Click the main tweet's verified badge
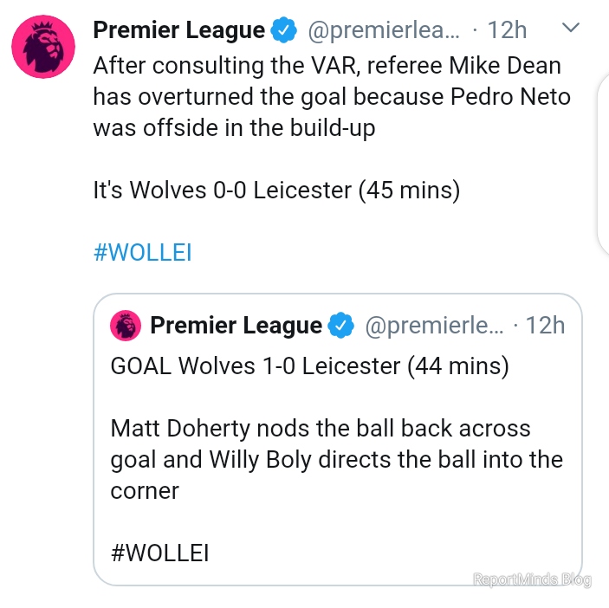 coord(283,30)
